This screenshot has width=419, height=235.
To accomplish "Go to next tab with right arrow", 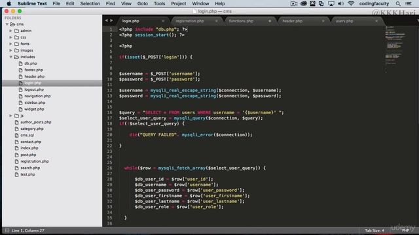I will tap(112, 20).
